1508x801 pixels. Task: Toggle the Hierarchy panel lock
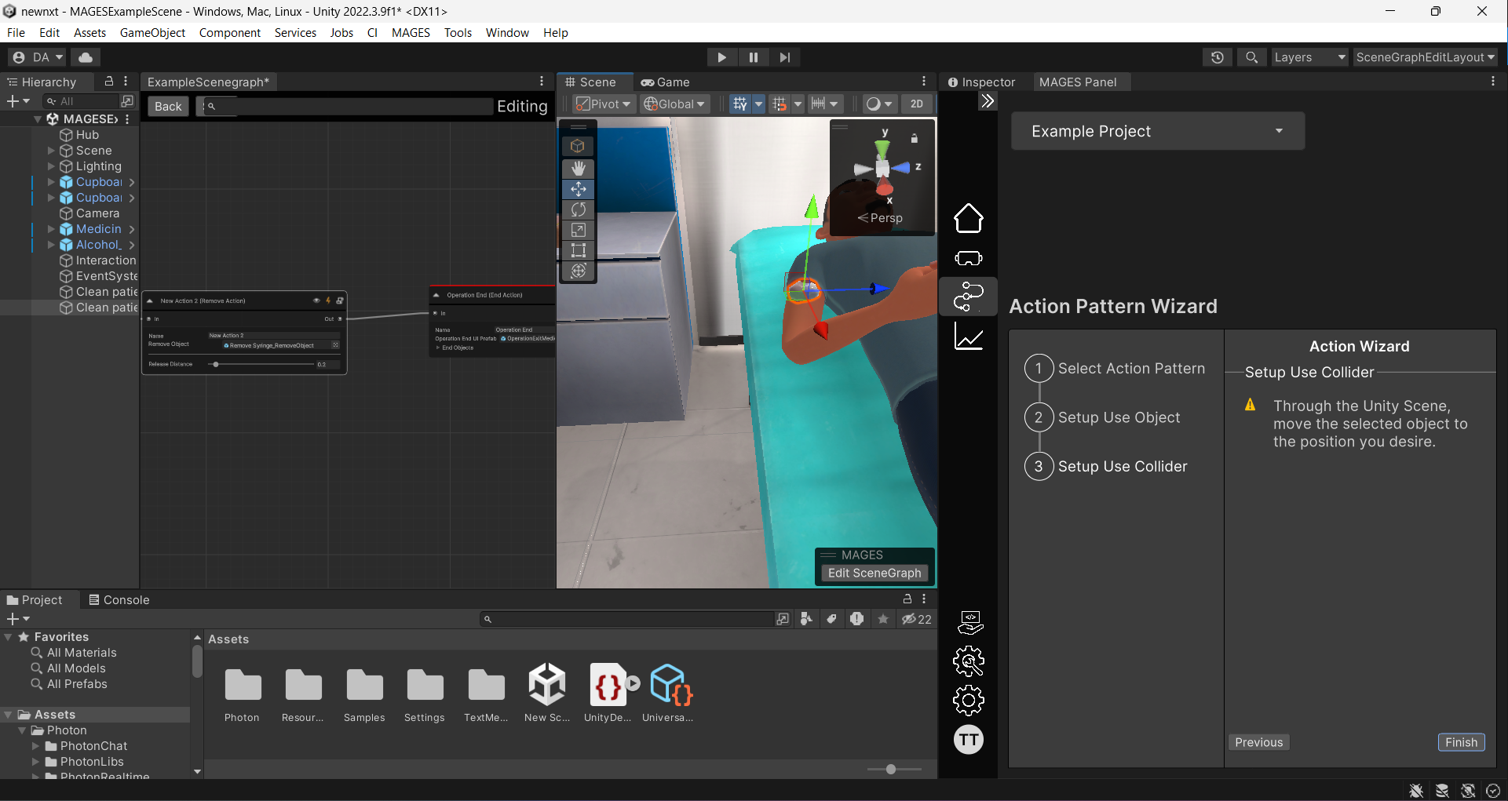coord(109,81)
